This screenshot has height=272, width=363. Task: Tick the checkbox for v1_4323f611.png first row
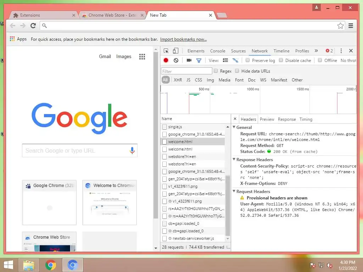(x=164, y=186)
